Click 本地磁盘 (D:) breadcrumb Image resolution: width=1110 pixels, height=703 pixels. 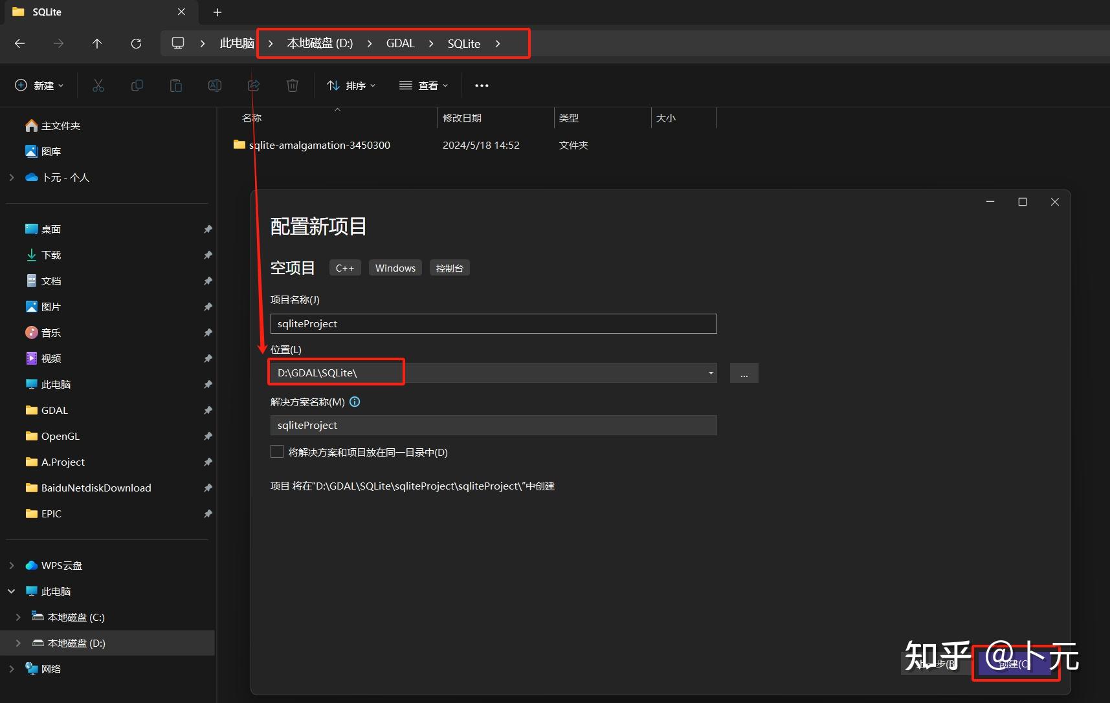coord(320,43)
